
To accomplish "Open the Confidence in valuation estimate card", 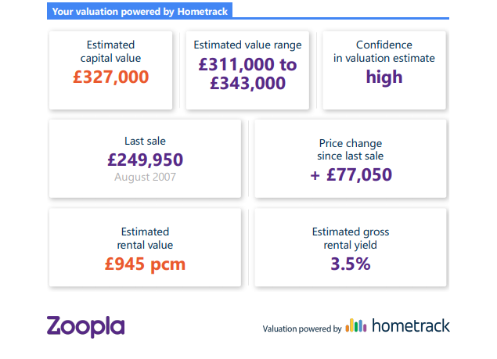I will pyautogui.click(x=384, y=70).
